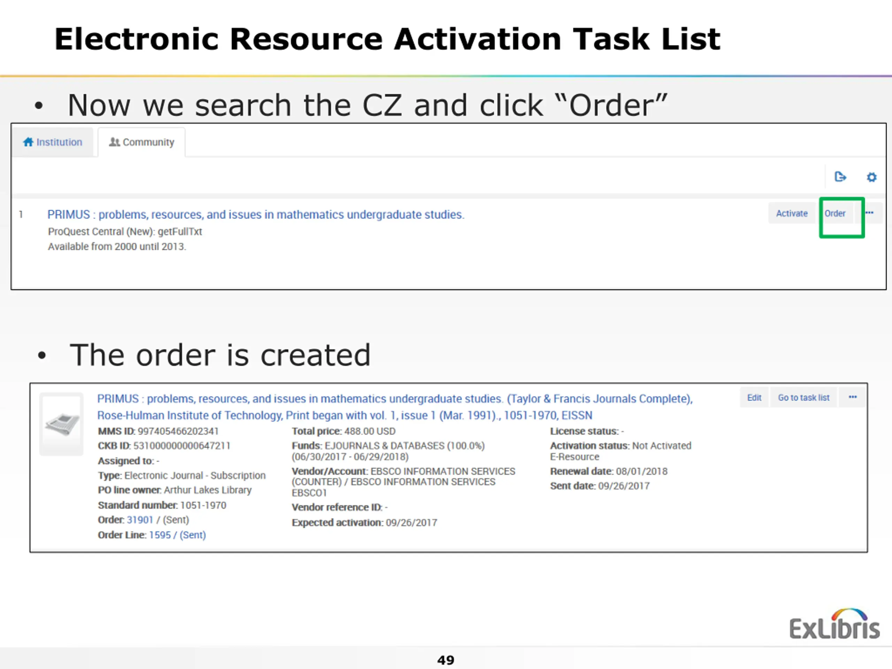Select CKB ID value 53100000000647211

[x=182, y=446]
